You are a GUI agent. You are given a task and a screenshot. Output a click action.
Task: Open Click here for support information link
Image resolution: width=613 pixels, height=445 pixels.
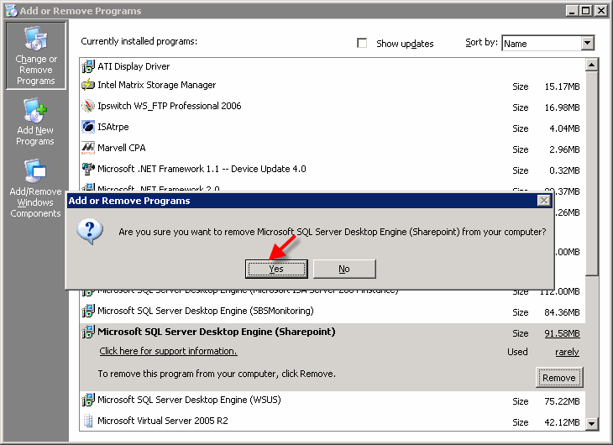point(168,351)
